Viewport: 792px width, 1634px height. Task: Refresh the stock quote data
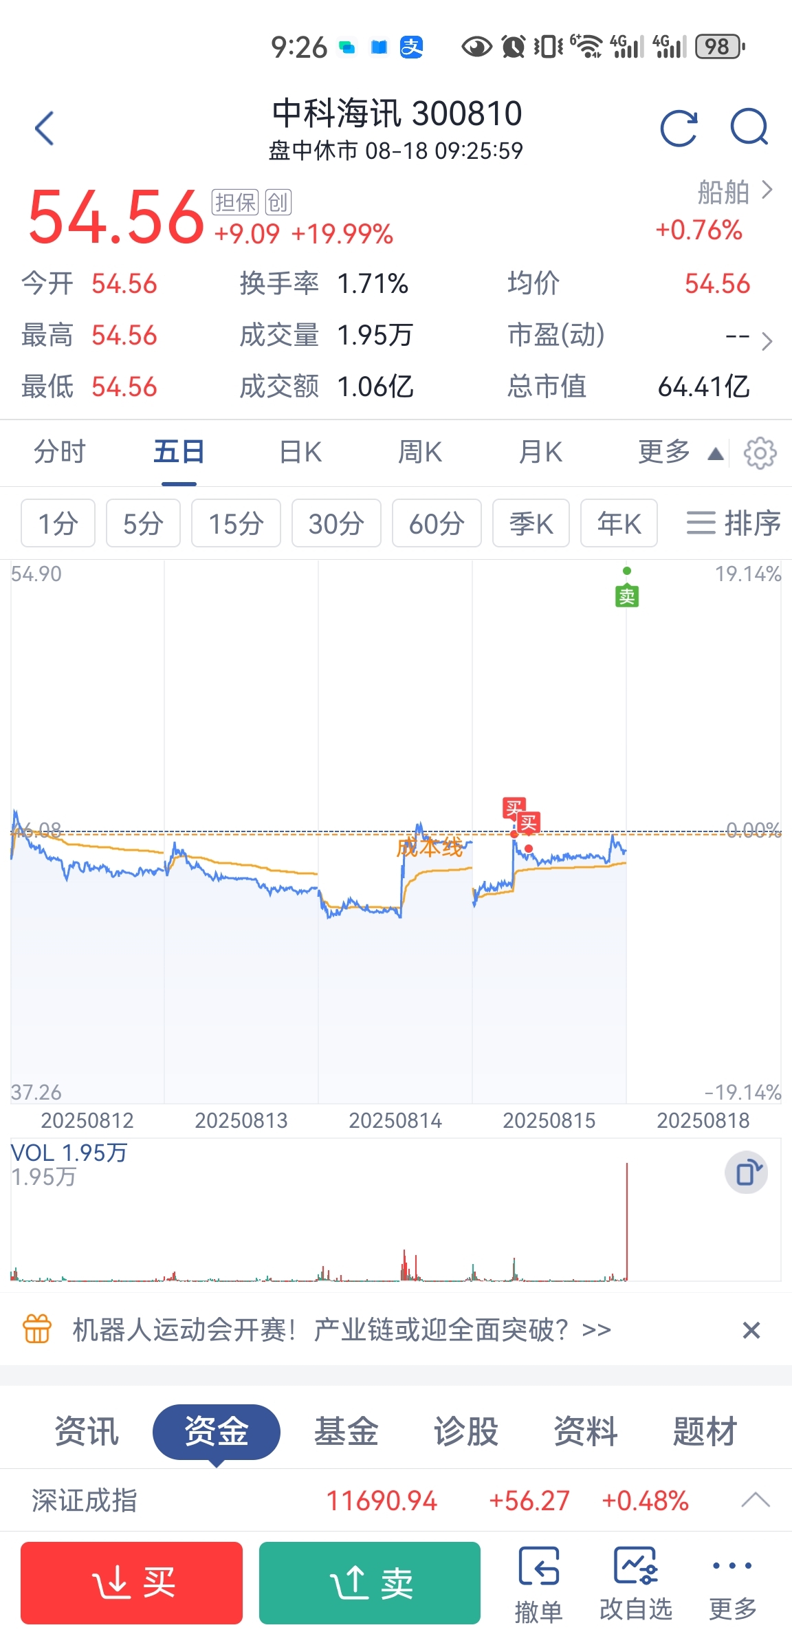[679, 128]
